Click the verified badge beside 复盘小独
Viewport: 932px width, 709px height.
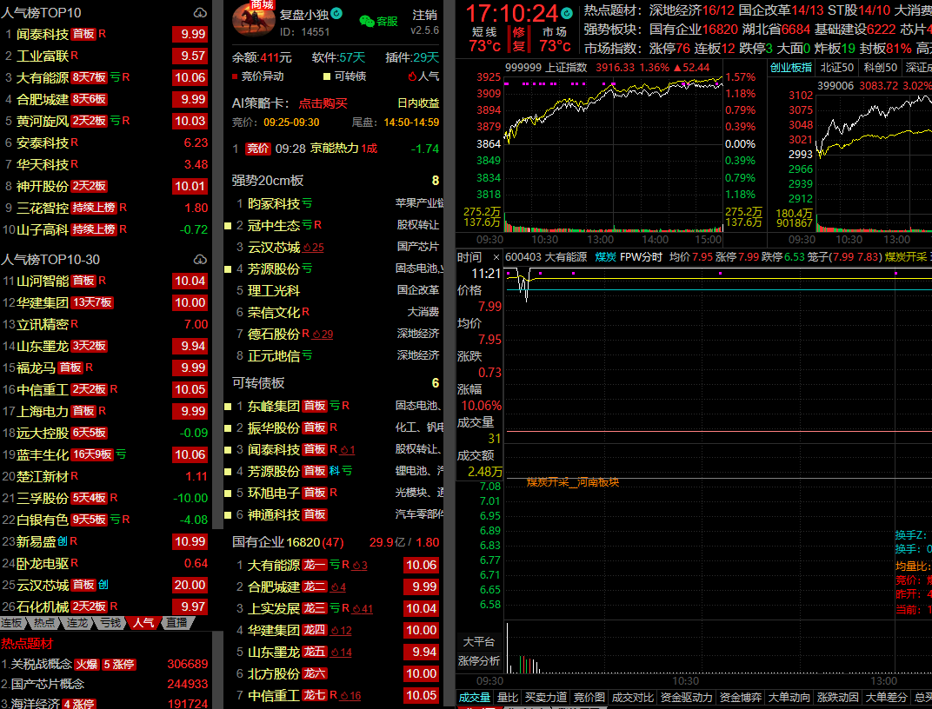click(336, 15)
